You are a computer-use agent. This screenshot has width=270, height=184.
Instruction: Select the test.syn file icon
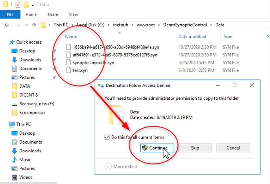[x=68, y=70]
